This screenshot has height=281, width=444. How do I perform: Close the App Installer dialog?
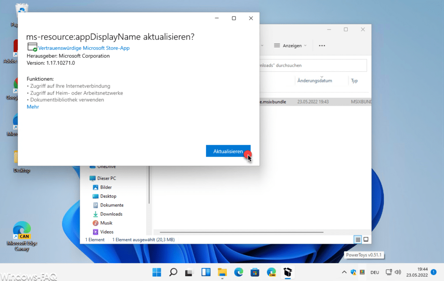click(x=251, y=18)
